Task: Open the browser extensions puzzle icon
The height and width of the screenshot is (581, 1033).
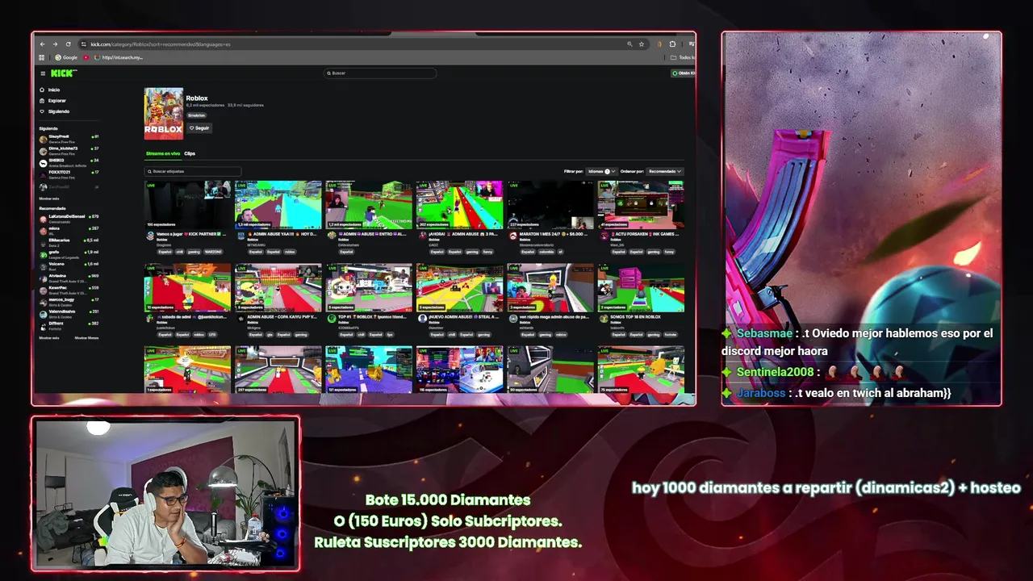Action: click(x=672, y=44)
